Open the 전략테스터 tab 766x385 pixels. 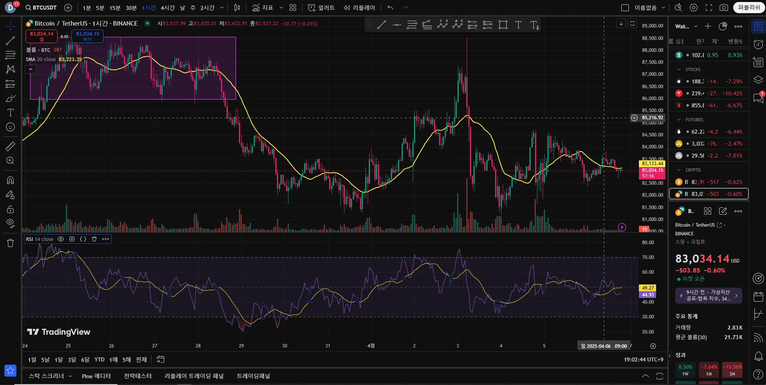coord(138,376)
